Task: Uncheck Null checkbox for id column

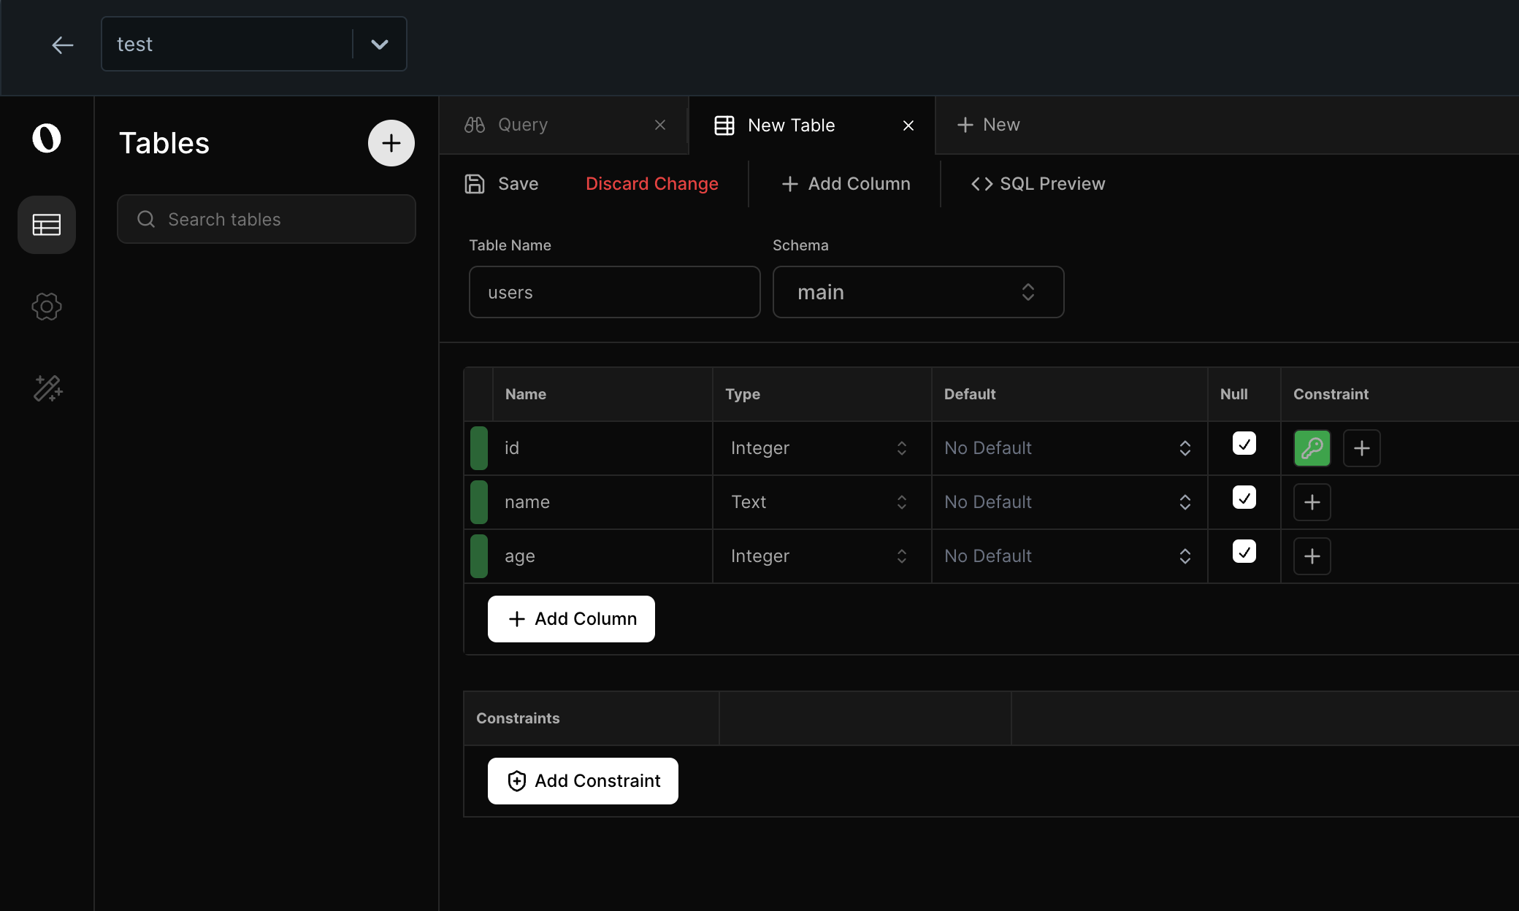Action: tap(1244, 444)
